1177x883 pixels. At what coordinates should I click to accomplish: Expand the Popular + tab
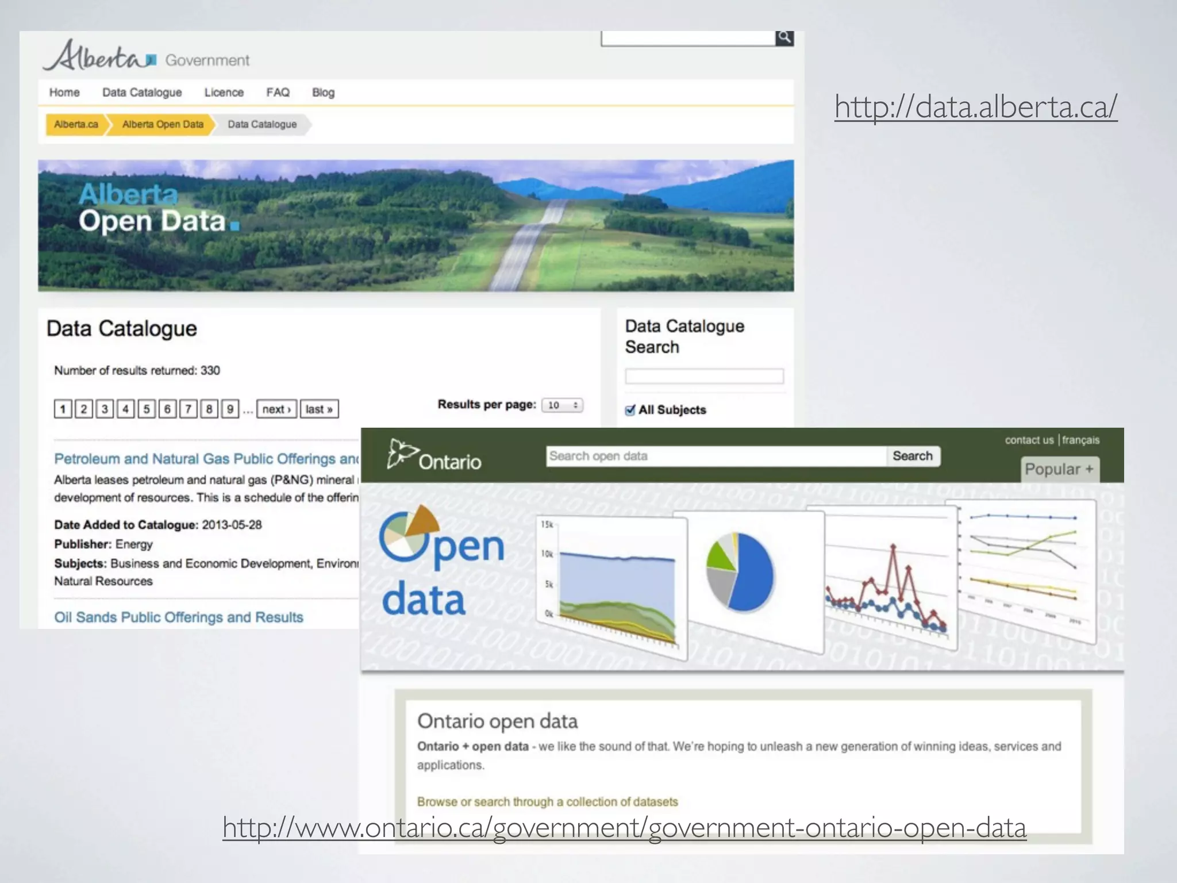1059,469
